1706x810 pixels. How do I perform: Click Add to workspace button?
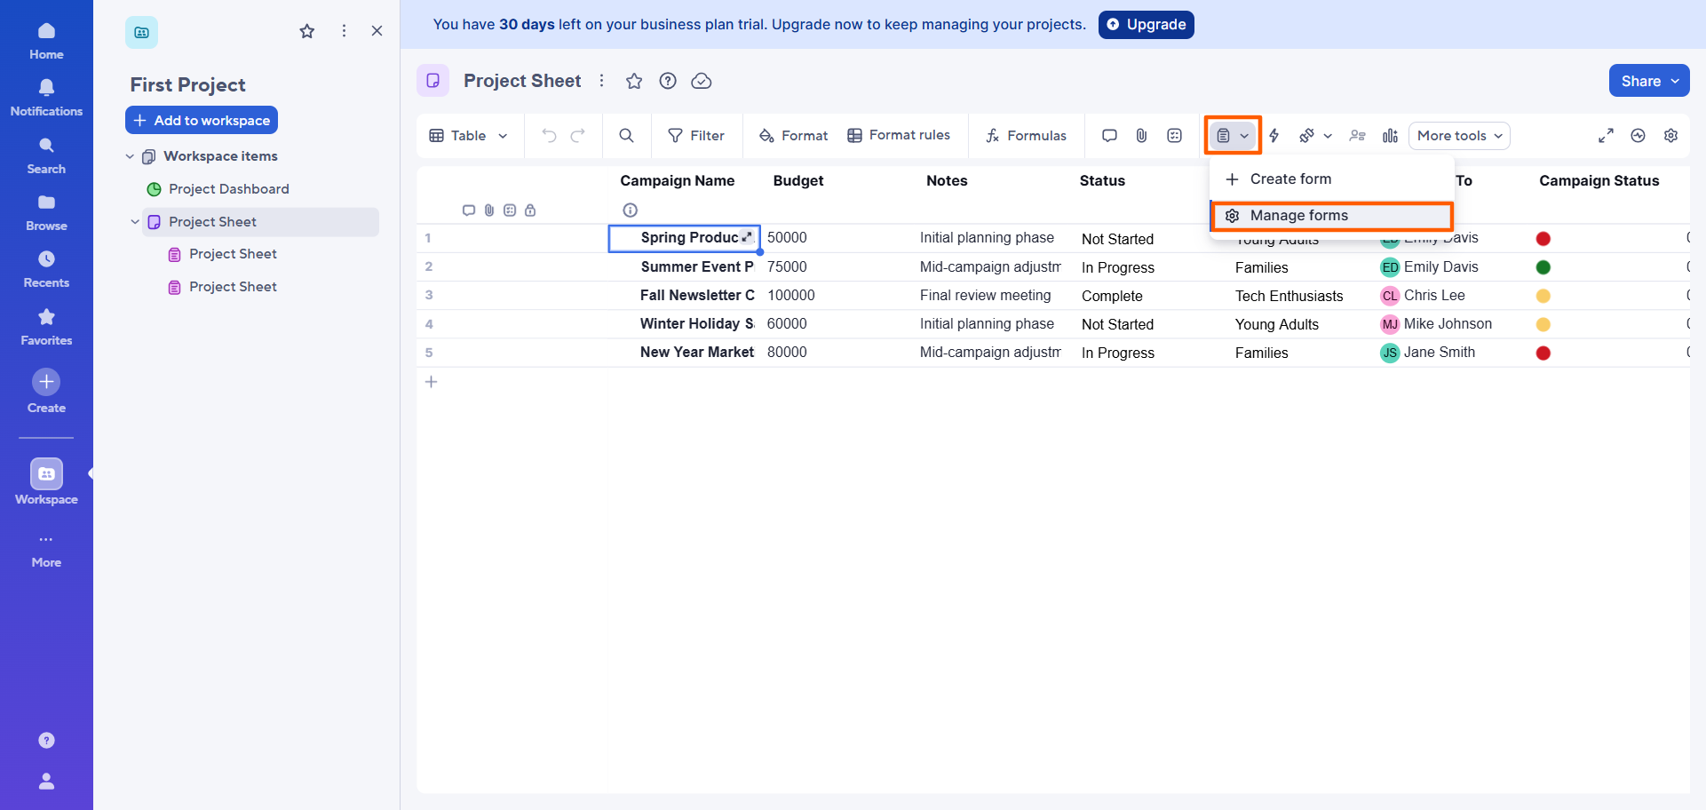(x=202, y=120)
